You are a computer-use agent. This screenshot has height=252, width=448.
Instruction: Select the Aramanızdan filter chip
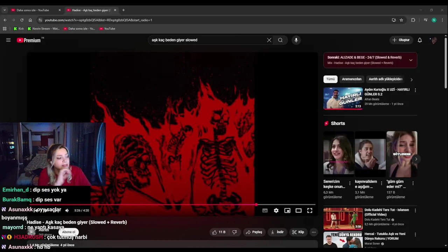click(x=351, y=79)
